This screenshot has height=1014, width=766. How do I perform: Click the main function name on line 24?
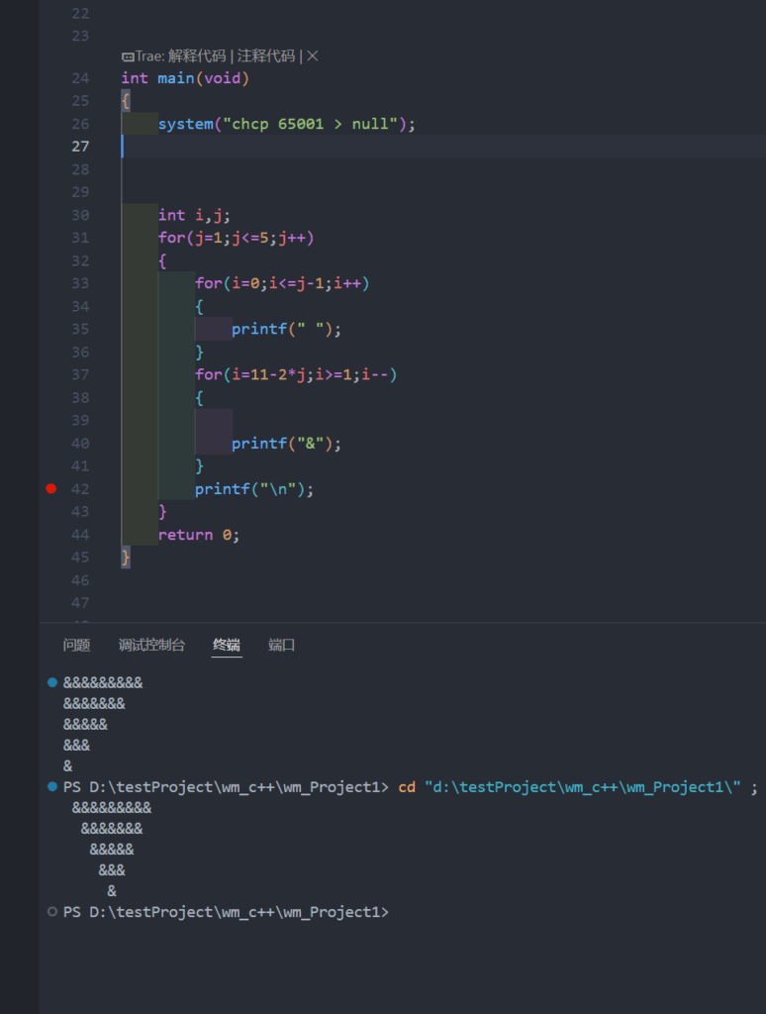(x=177, y=78)
